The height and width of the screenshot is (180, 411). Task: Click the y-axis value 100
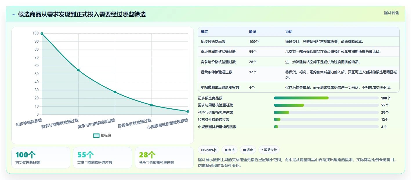tap(35, 33)
